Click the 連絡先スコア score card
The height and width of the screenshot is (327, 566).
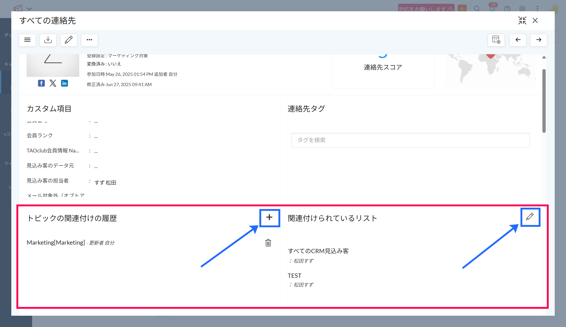tap(383, 67)
